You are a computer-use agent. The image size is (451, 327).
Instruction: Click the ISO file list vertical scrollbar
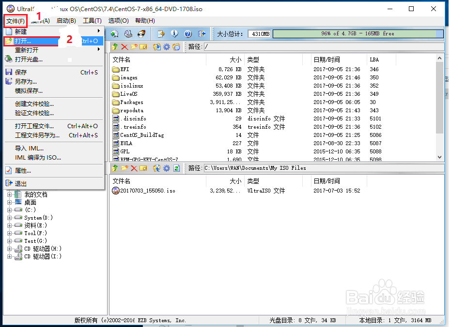tap(439, 108)
